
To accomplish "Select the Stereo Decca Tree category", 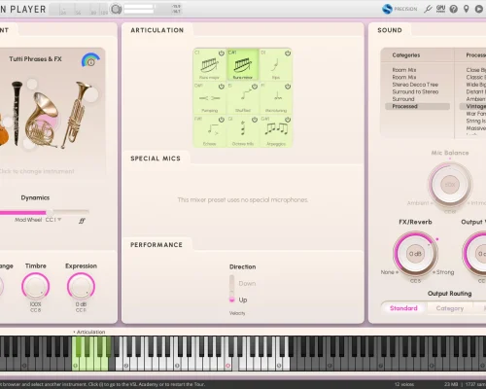I will point(415,85).
